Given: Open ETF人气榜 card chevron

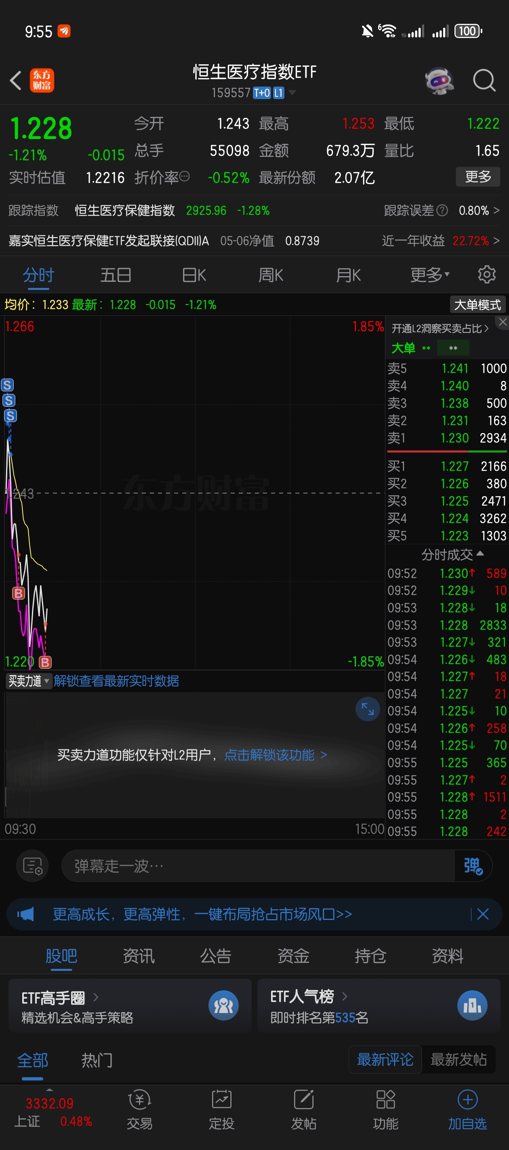Looking at the screenshot, I should pyautogui.click(x=345, y=996).
